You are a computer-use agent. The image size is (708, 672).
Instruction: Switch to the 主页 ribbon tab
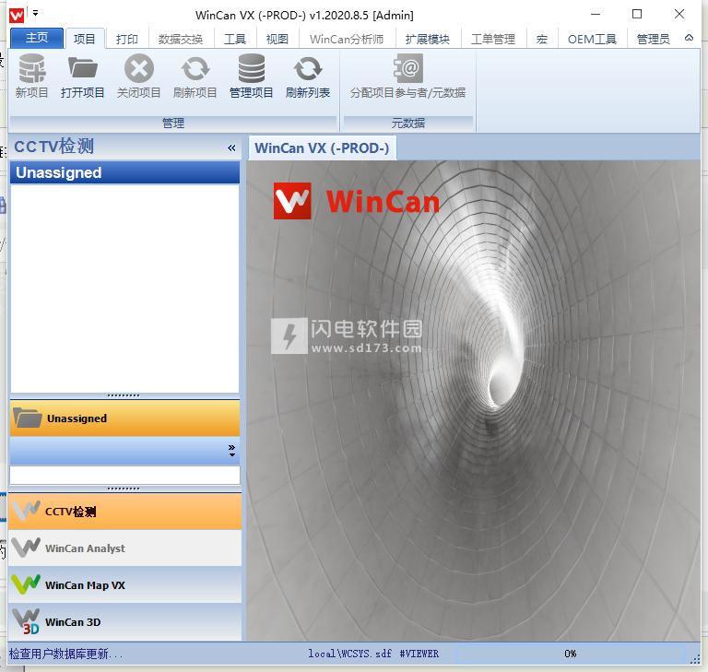pos(37,38)
